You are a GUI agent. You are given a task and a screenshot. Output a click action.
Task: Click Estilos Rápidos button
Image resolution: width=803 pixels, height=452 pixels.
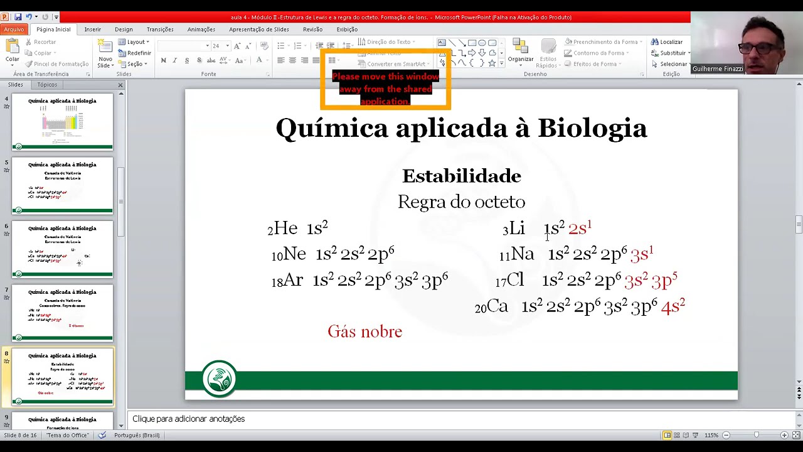point(548,54)
